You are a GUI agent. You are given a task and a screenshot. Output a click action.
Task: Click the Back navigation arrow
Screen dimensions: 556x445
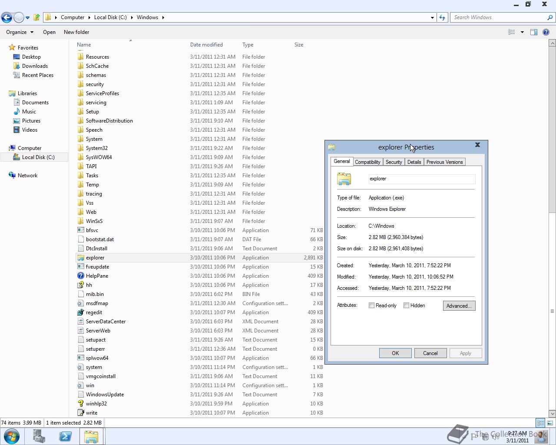coord(7,17)
